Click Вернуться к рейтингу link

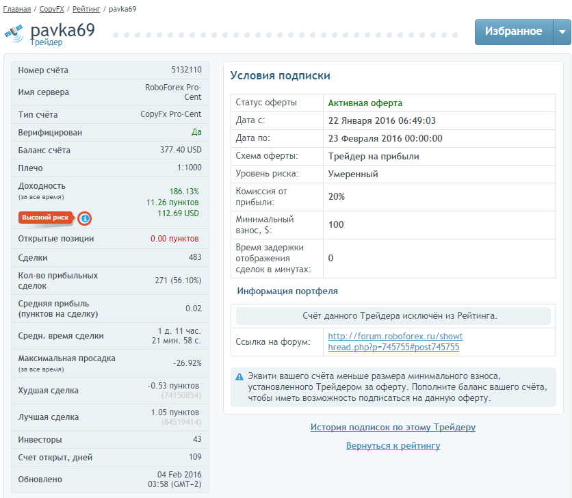coord(393,445)
